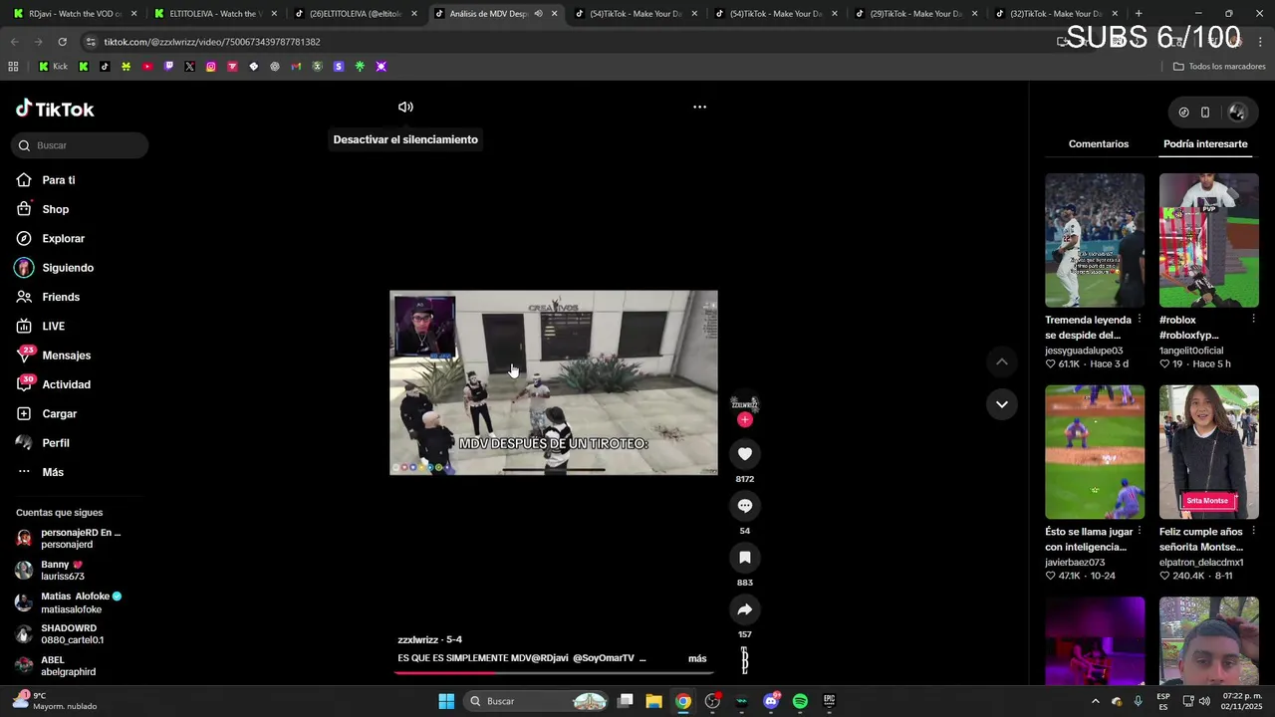Open your profile avatar in top right
Screen dimensions: 1275x717
(1237, 113)
